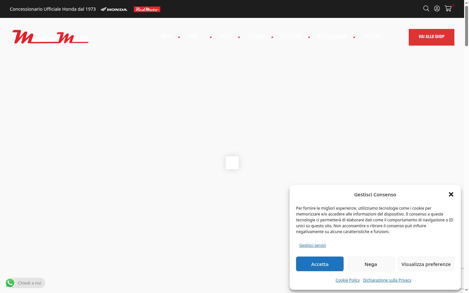The image size is (469, 293).
Task: Open the OFFICINA menu item
Action: 256,37
